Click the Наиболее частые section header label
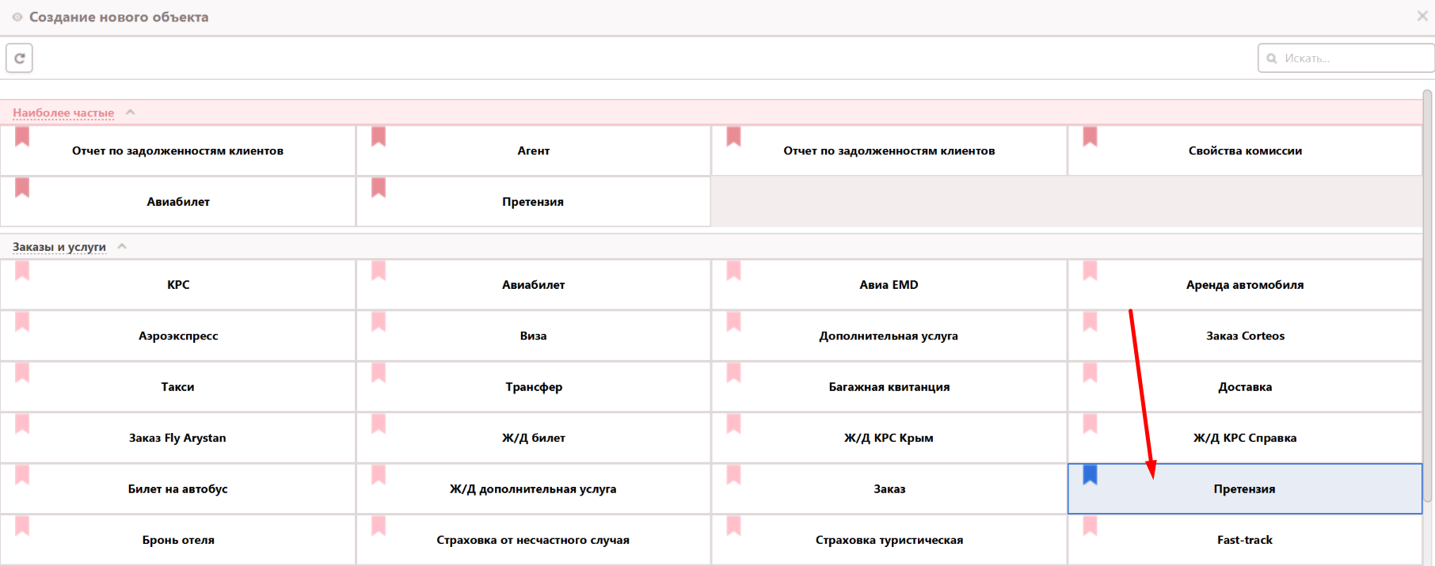 [63, 113]
